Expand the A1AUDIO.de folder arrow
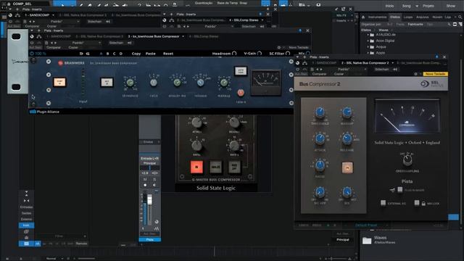This screenshot has height=261, width=464. [368, 35]
